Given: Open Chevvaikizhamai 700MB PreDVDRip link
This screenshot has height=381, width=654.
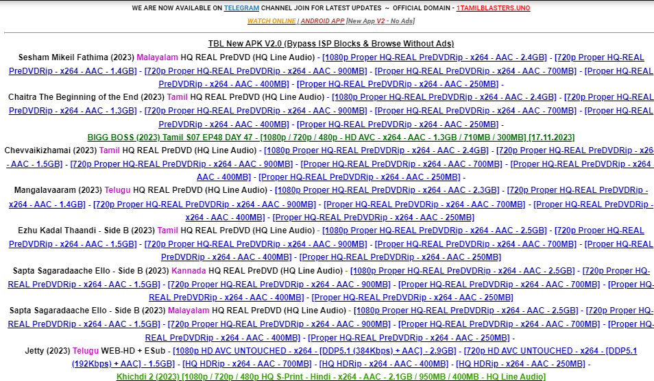Looking at the screenshot, I should pyautogui.click(x=401, y=164).
